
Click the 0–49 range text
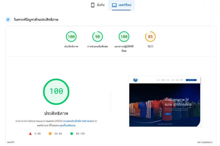pos(38,134)
